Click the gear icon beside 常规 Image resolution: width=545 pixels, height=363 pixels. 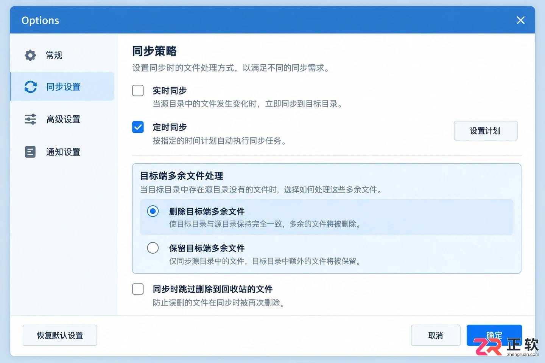click(x=30, y=55)
